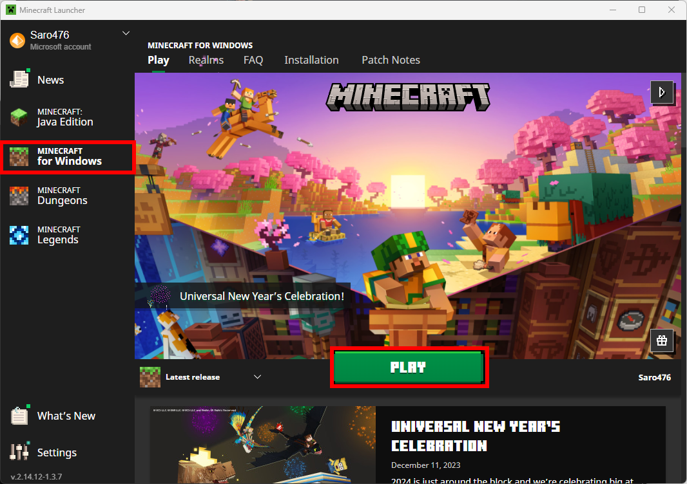Click the December 11, 2023 article date

click(x=425, y=465)
